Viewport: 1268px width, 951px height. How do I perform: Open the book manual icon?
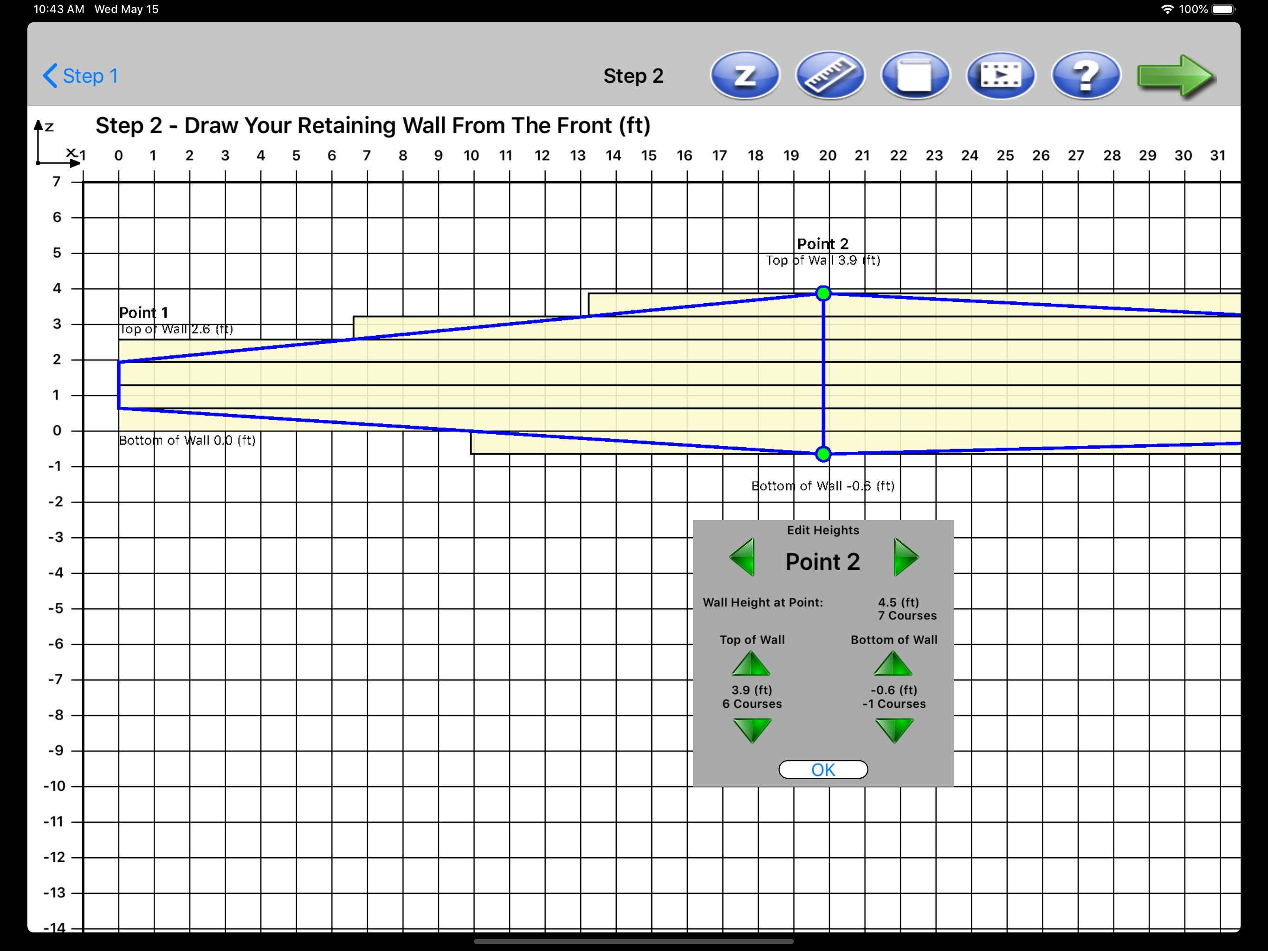tap(915, 75)
